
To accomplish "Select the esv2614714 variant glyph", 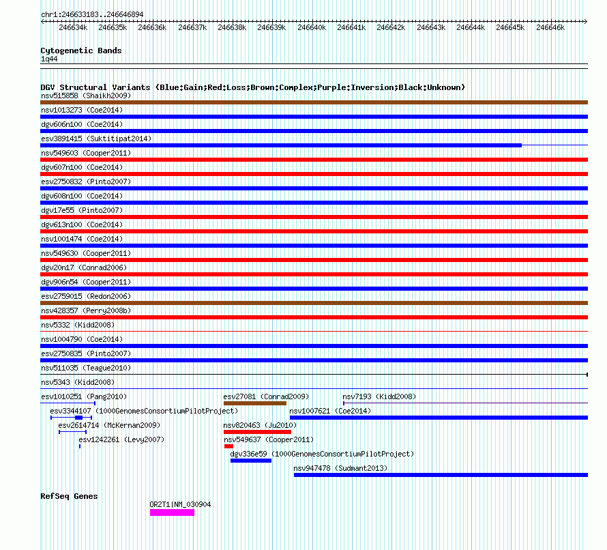I will tap(72, 432).
